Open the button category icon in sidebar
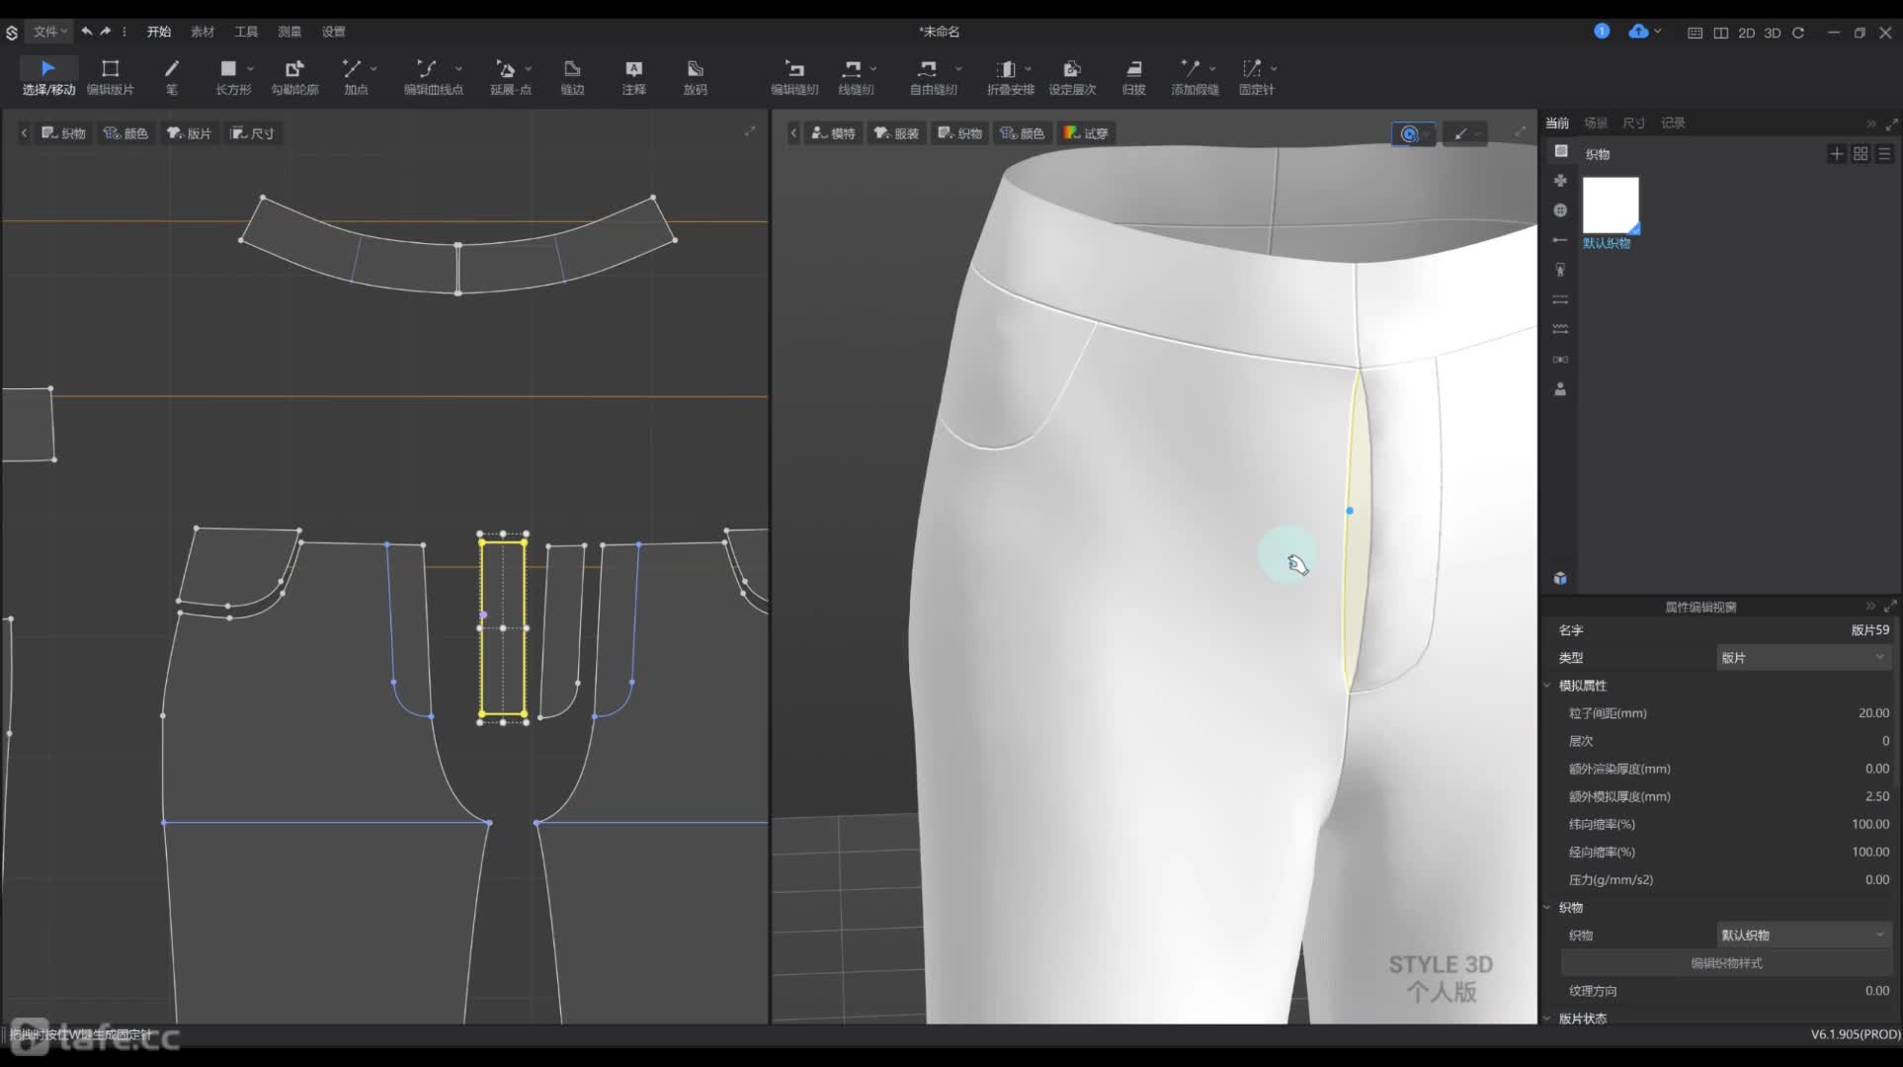This screenshot has height=1067, width=1903. (x=1560, y=210)
